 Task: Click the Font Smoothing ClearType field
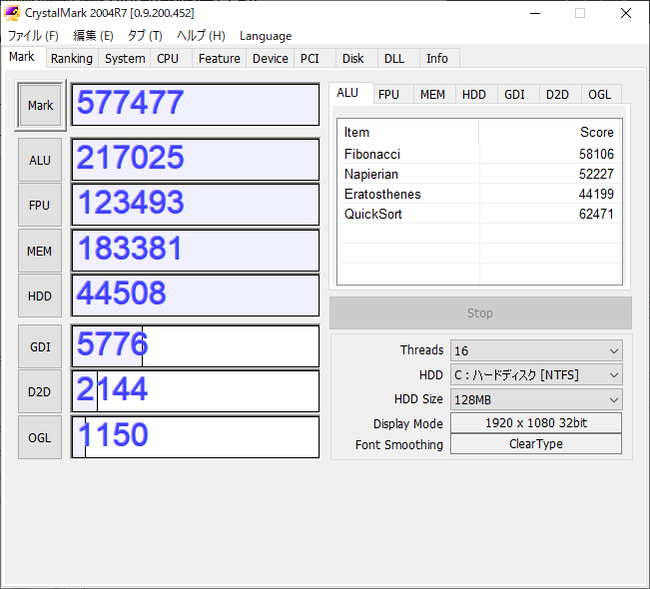(536, 444)
